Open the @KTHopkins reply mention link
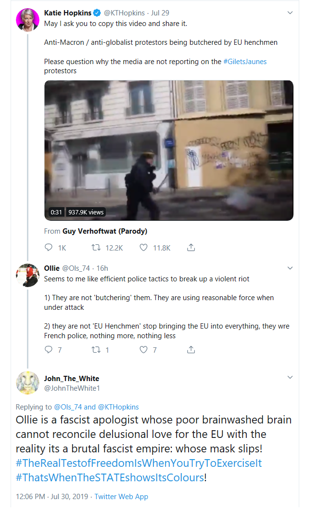The width and height of the screenshot is (318, 515). click(118, 407)
